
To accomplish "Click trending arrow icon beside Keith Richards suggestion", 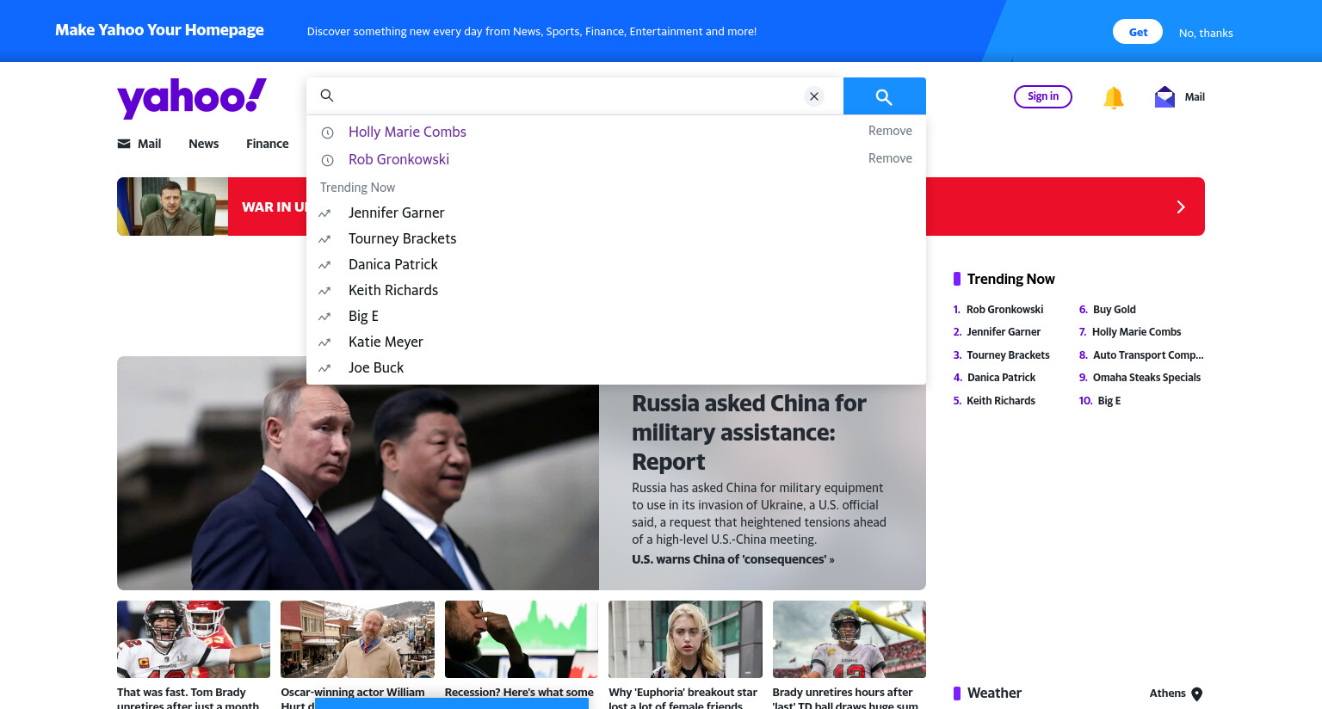I will coord(324,291).
